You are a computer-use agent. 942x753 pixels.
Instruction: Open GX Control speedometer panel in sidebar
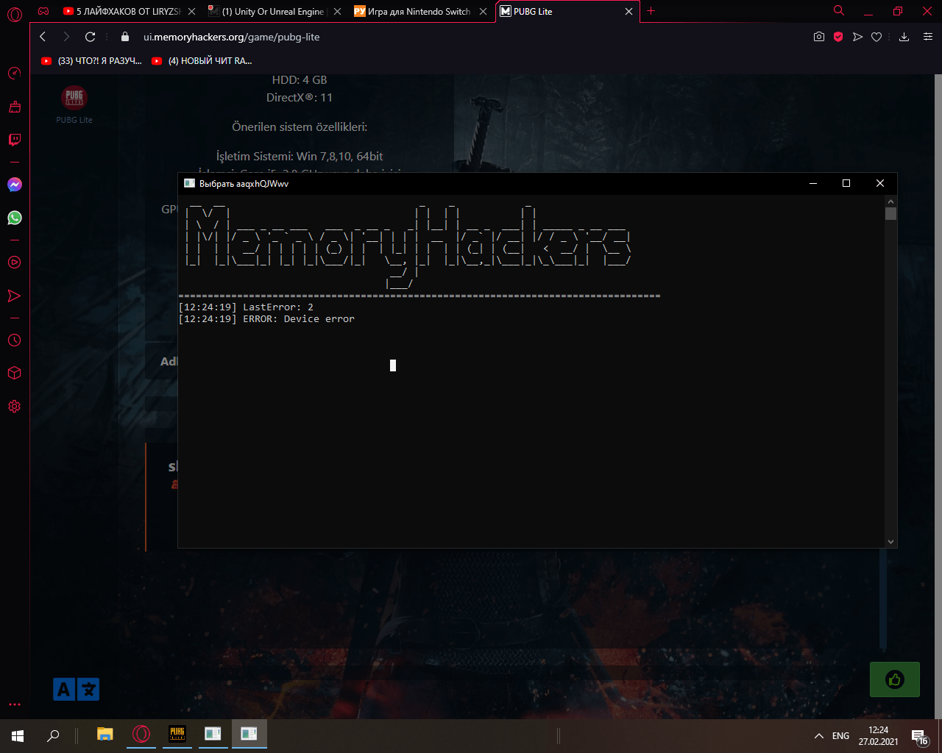(14, 73)
